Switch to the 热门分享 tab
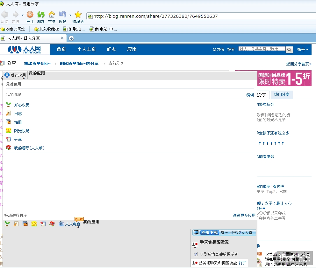The image size is (316, 268). click(282, 94)
